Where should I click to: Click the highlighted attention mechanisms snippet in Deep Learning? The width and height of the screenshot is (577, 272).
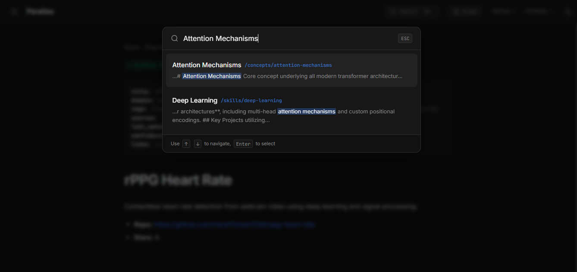point(307,112)
